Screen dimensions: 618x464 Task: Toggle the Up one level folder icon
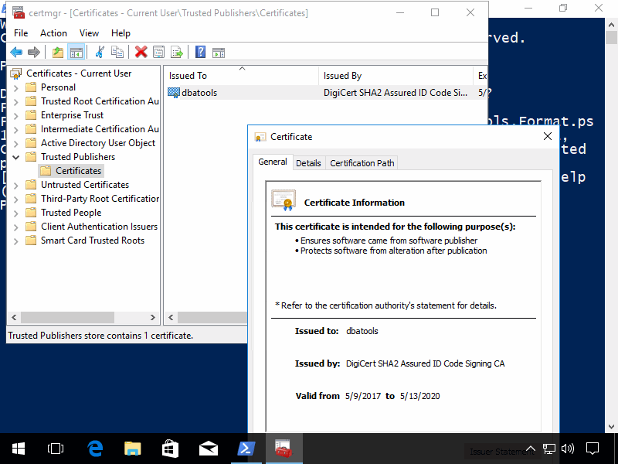click(59, 52)
